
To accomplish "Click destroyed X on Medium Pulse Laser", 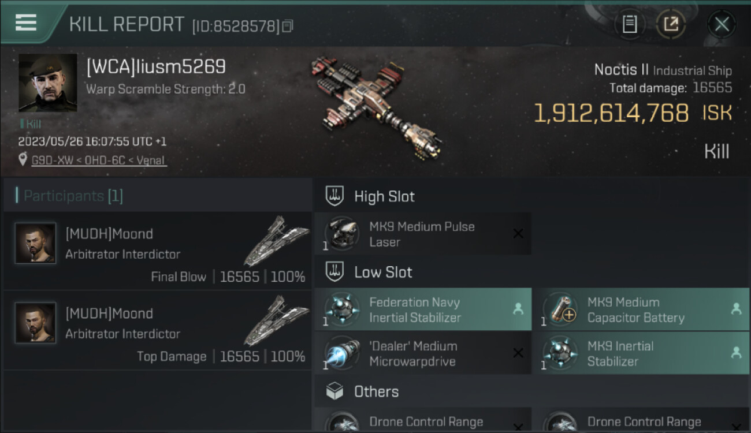I will [518, 234].
